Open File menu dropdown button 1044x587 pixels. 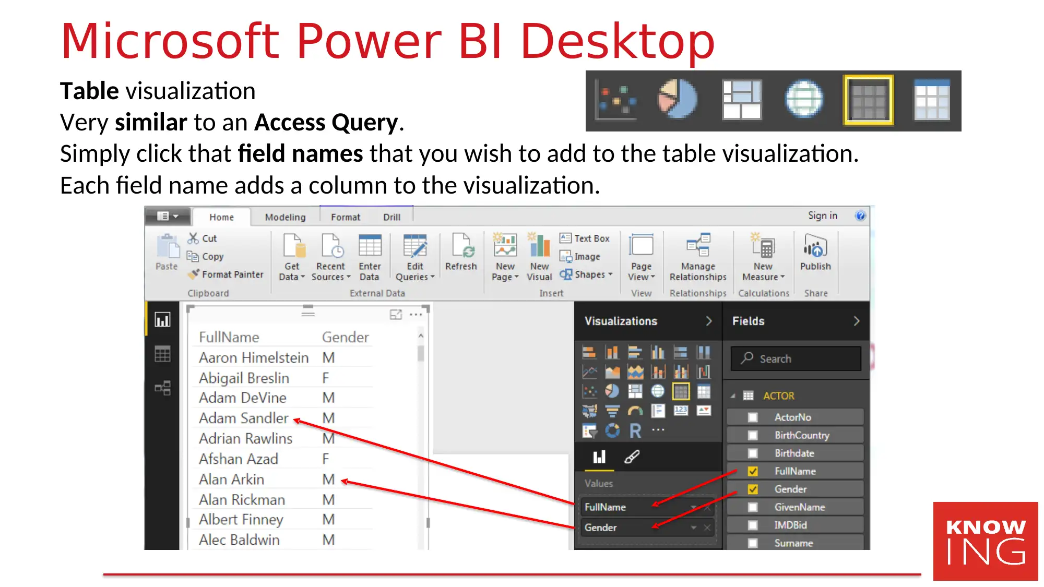click(168, 216)
